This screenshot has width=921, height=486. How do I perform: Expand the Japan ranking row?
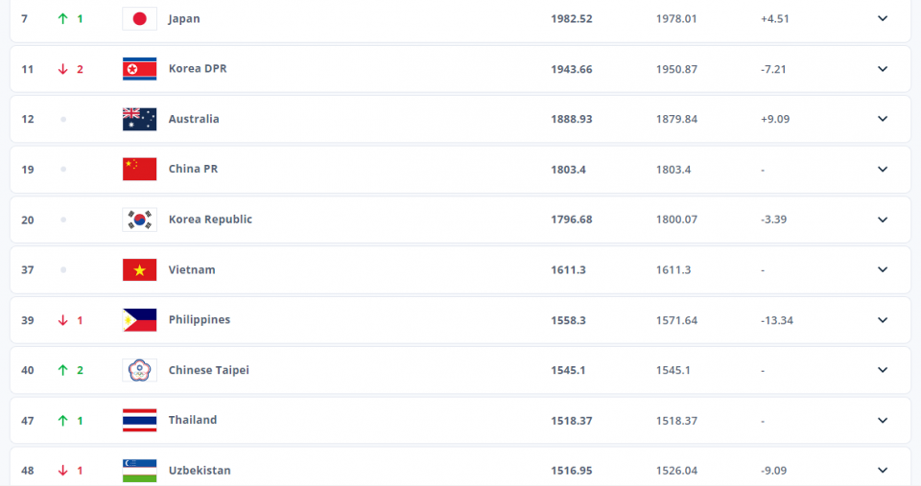pyautogui.click(x=883, y=18)
